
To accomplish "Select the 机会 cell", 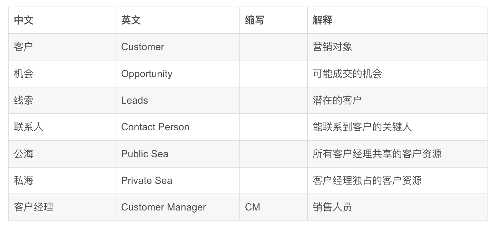I will click(x=62, y=74).
